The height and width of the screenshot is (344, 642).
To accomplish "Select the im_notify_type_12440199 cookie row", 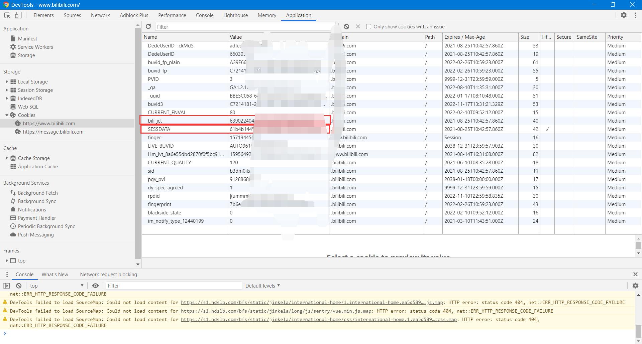I will coord(391,221).
